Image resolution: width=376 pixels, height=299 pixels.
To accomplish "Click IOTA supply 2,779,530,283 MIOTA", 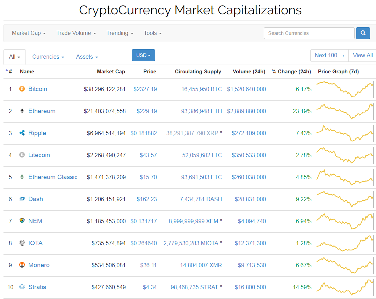I will (x=191, y=243).
